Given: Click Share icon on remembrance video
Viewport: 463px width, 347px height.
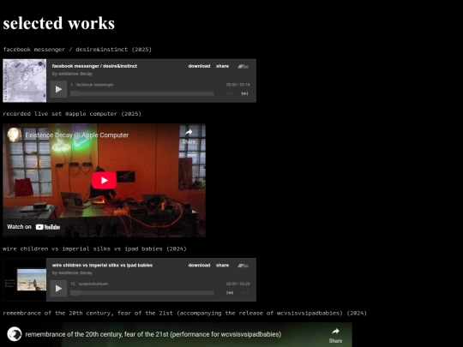Looking at the screenshot, I should pyautogui.click(x=335, y=335).
